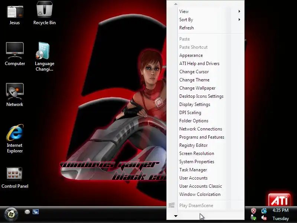
Task: Expand the Sort By submenu
Action: [x=210, y=20]
